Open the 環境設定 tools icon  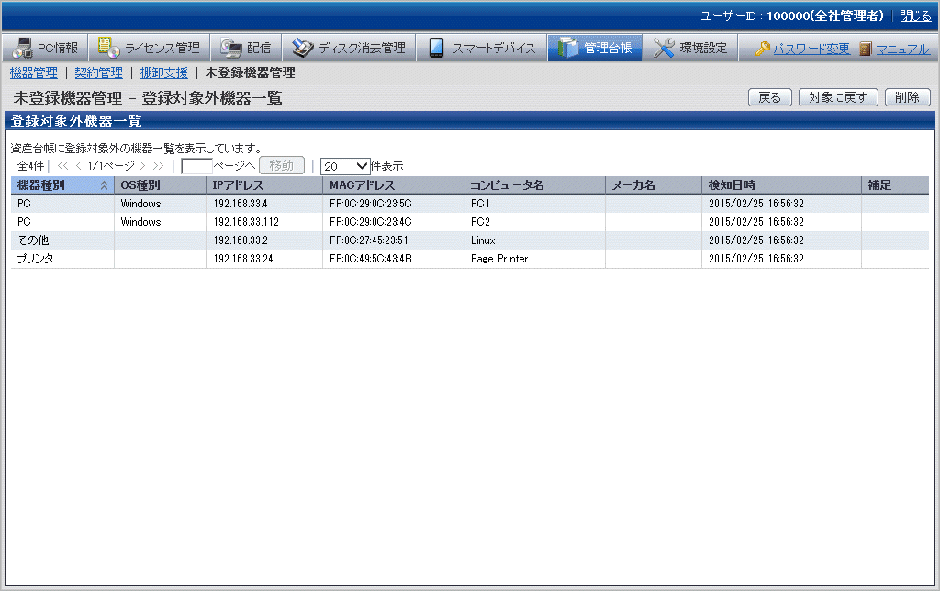tap(665, 49)
